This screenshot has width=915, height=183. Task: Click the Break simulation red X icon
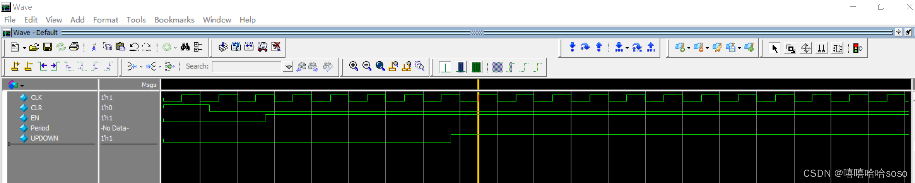tap(276, 47)
